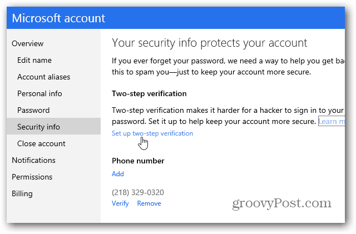Open Account aliases page

tap(43, 77)
